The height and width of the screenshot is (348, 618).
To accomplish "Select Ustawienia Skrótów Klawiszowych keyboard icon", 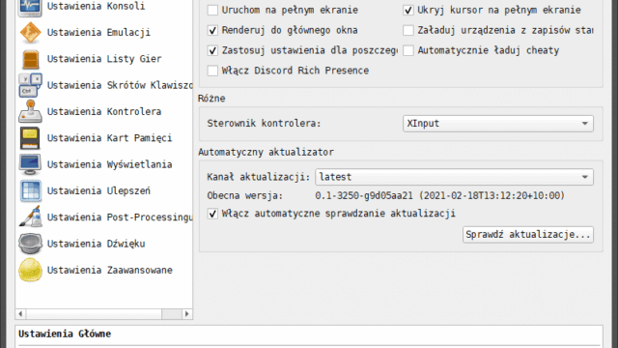I will coord(30,85).
